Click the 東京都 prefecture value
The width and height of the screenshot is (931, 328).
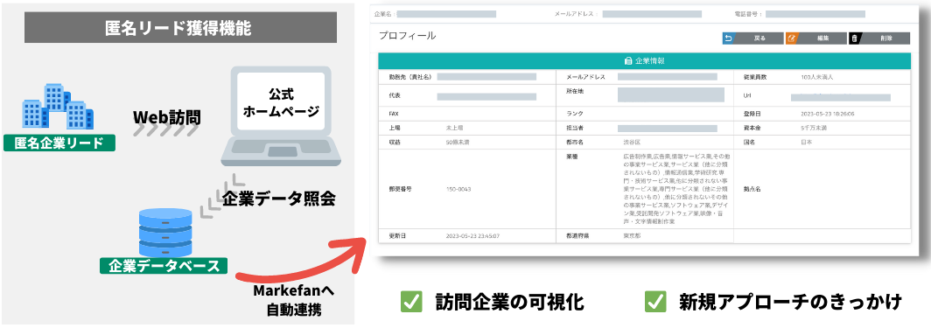632,235
